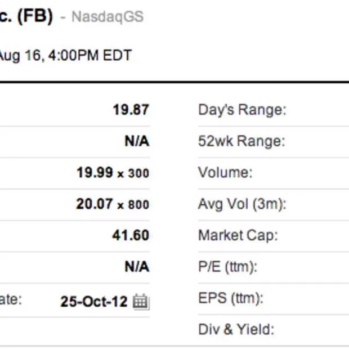Click the Market Cap label
349x349 pixels.
tap(238, 235)
